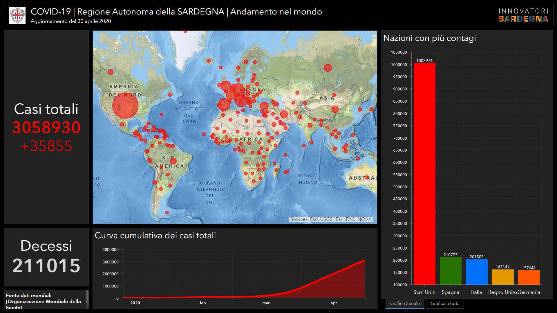557x313 pixels.
Task: Select the Grafico Seriale tab
Action: point(405,303)
